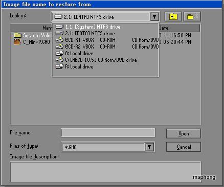
Task: Click CD icon beside @CD-R2 VBOX
Action: (x=59, y=46)
